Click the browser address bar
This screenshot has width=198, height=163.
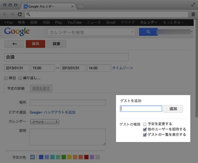coord(106,15)
